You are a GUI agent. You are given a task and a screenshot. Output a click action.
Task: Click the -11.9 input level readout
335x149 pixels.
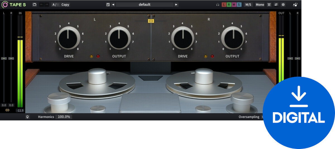[x=20, y=110]
